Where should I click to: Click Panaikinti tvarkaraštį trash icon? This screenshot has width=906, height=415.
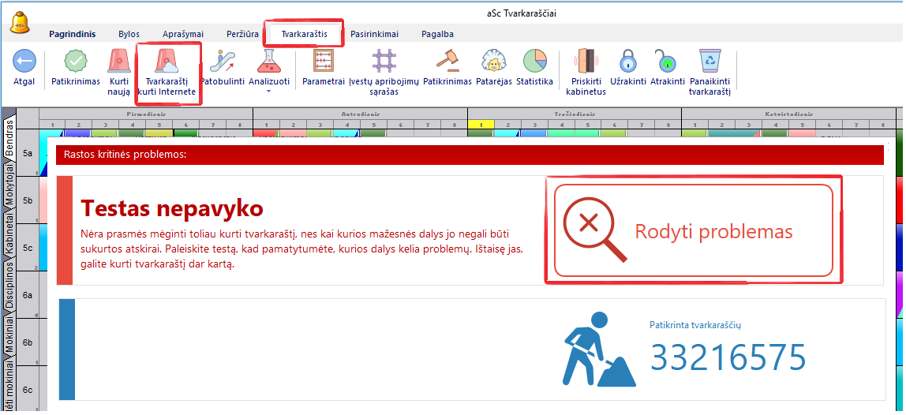tap(709, 61)
